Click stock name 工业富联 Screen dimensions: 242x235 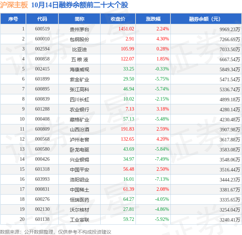(79, 220)
